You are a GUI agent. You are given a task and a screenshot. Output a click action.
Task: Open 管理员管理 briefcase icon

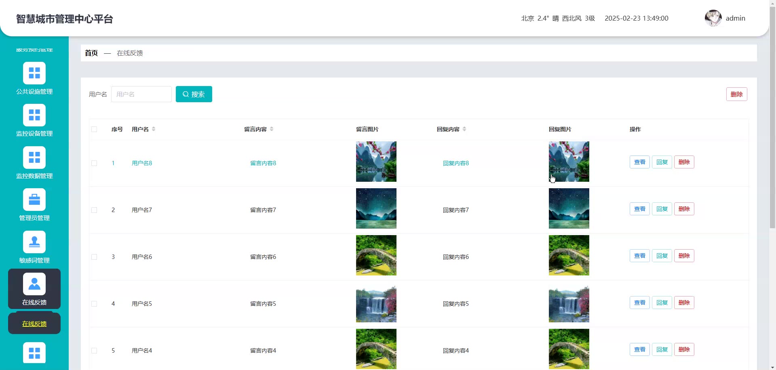tap(34, 200)
